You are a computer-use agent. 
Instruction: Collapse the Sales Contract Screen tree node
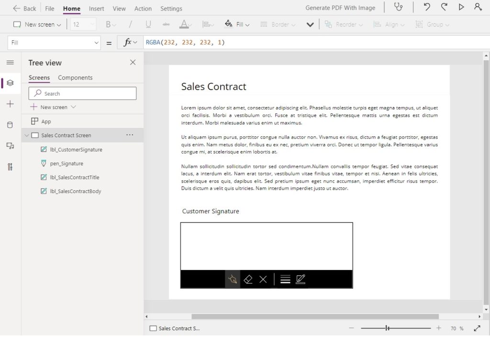pos(27,135)
